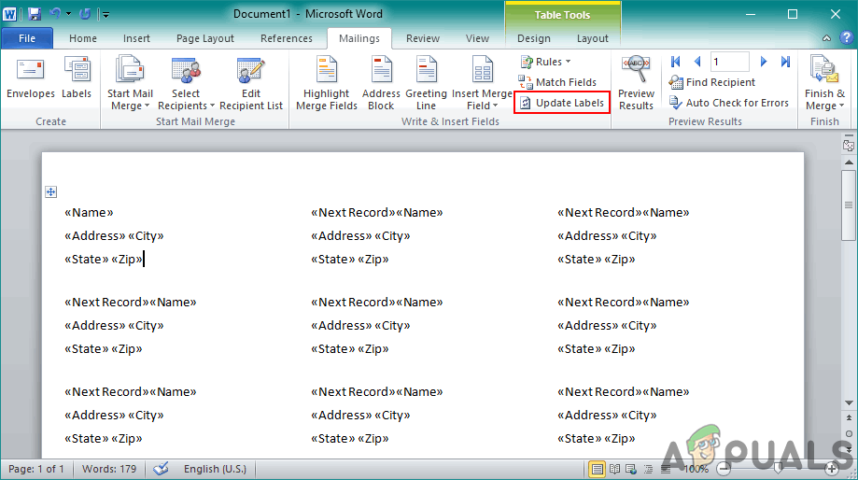Open the Undo history dropdown arrow
This screenshot has height=480, width=858.
pos(68,14)
